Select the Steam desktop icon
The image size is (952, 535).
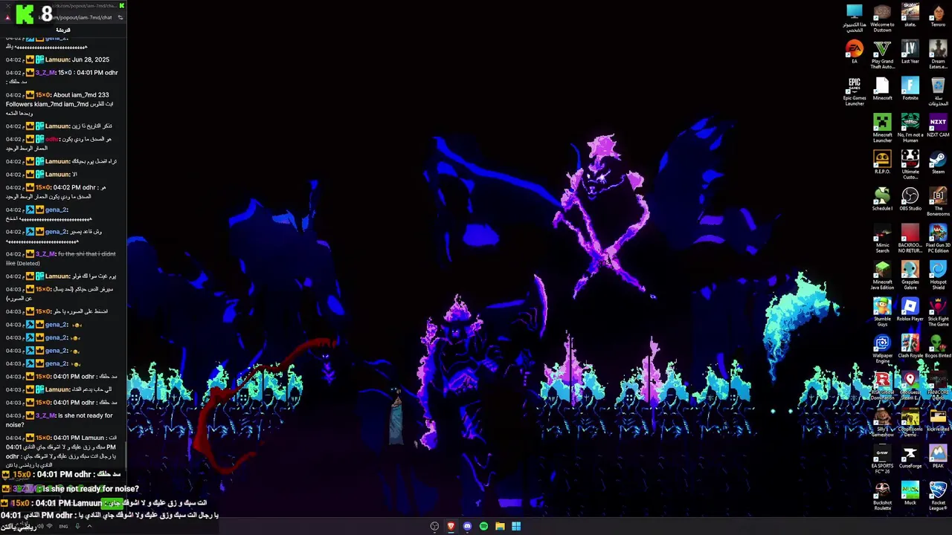[938, 162]
